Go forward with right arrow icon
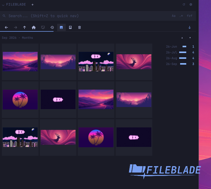The height and width of the screenshot is (189, 211). pos(16,27)
